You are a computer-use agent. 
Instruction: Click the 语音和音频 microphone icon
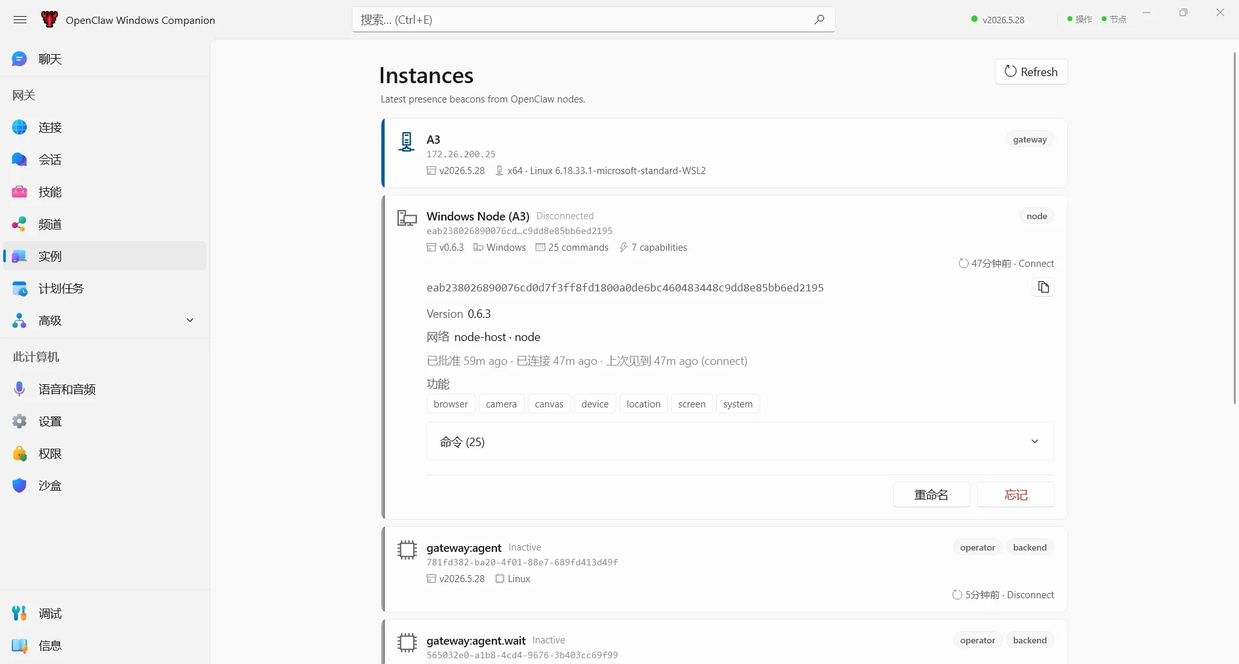tap(19, 389)
